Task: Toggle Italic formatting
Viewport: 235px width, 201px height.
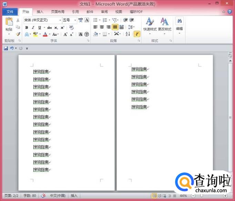Action: click(33, 28)
